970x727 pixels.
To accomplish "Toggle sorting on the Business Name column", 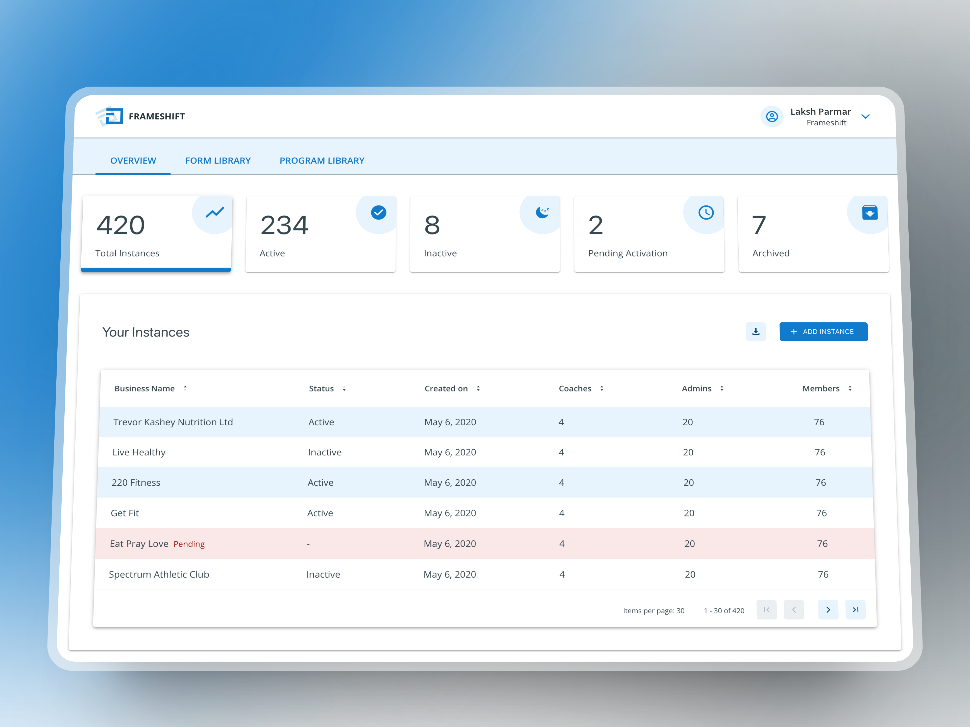I will 185,388.
